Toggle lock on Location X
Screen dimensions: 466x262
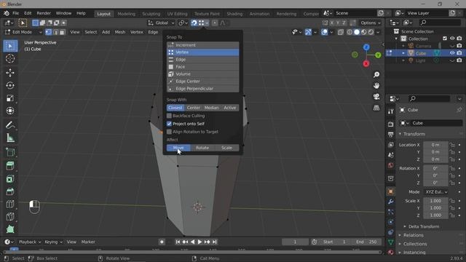[452, 145]
